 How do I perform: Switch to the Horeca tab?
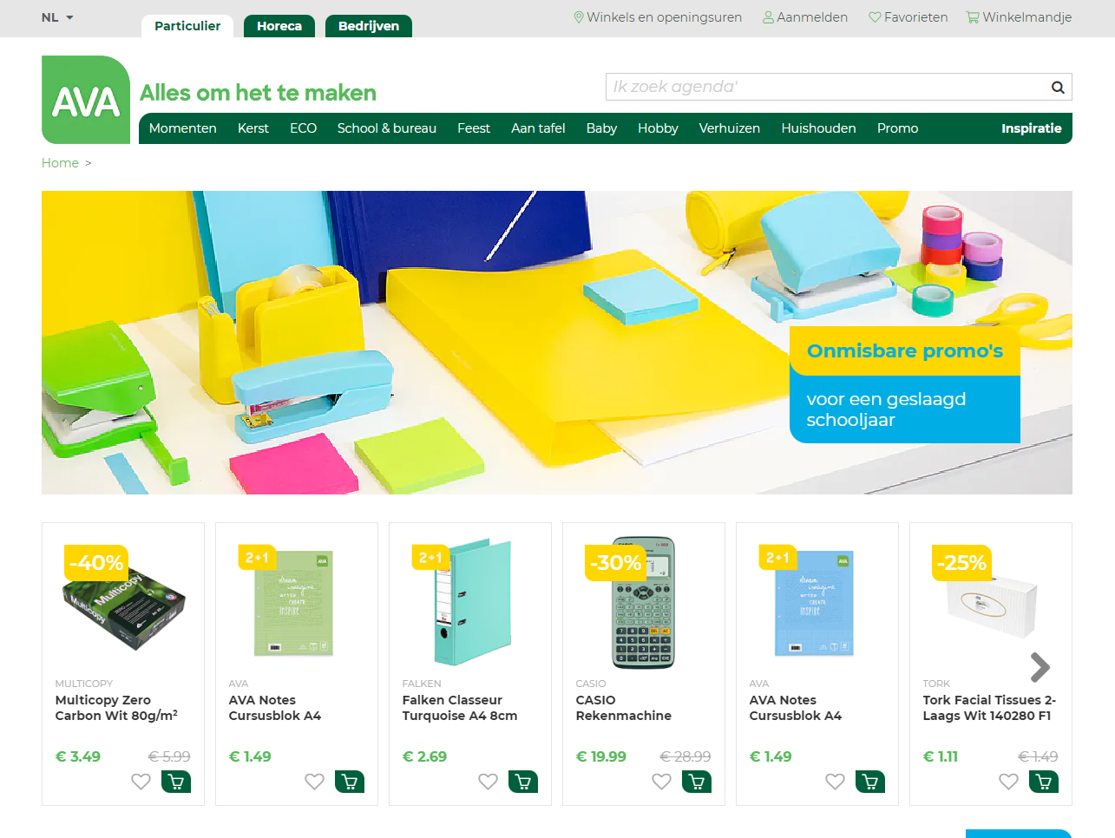click(x=279, y=26)
